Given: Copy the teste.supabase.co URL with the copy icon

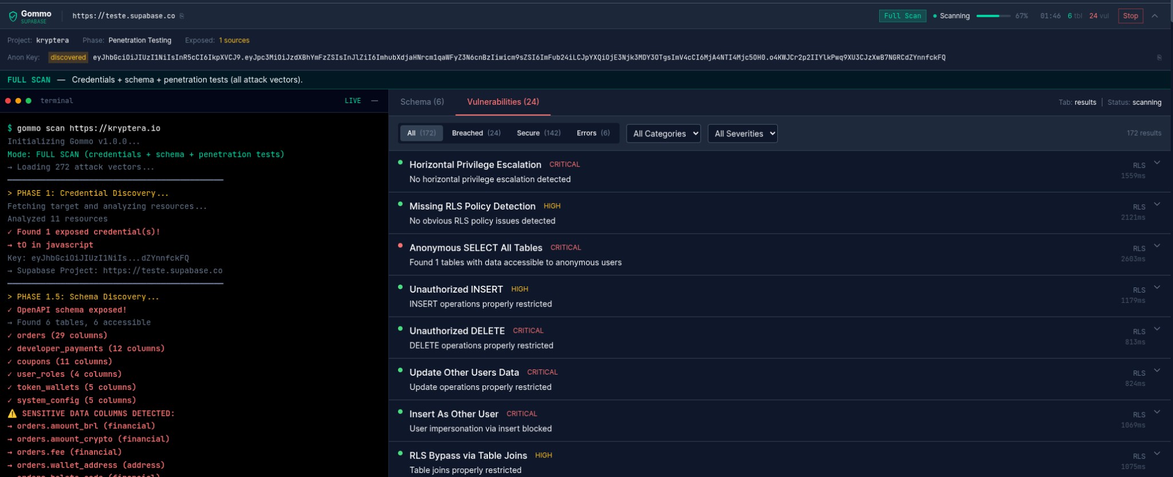Looking at the screenshot, I should [x=182, y=16].
